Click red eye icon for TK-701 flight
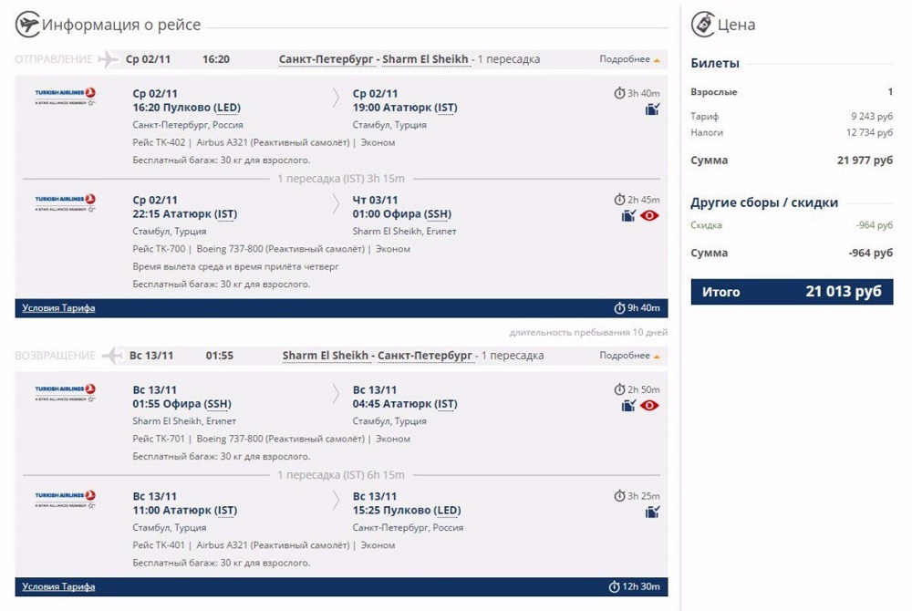This screenshot has width=912, height=611. (649, 406)
